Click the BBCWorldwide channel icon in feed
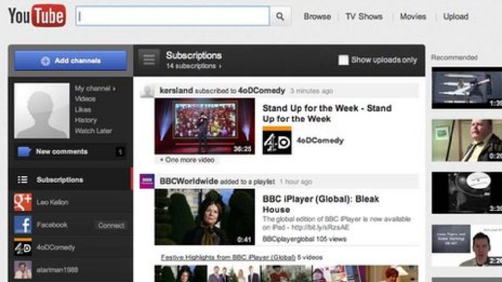The width and height of the screenshot is (502, 282). click(147, 181)
